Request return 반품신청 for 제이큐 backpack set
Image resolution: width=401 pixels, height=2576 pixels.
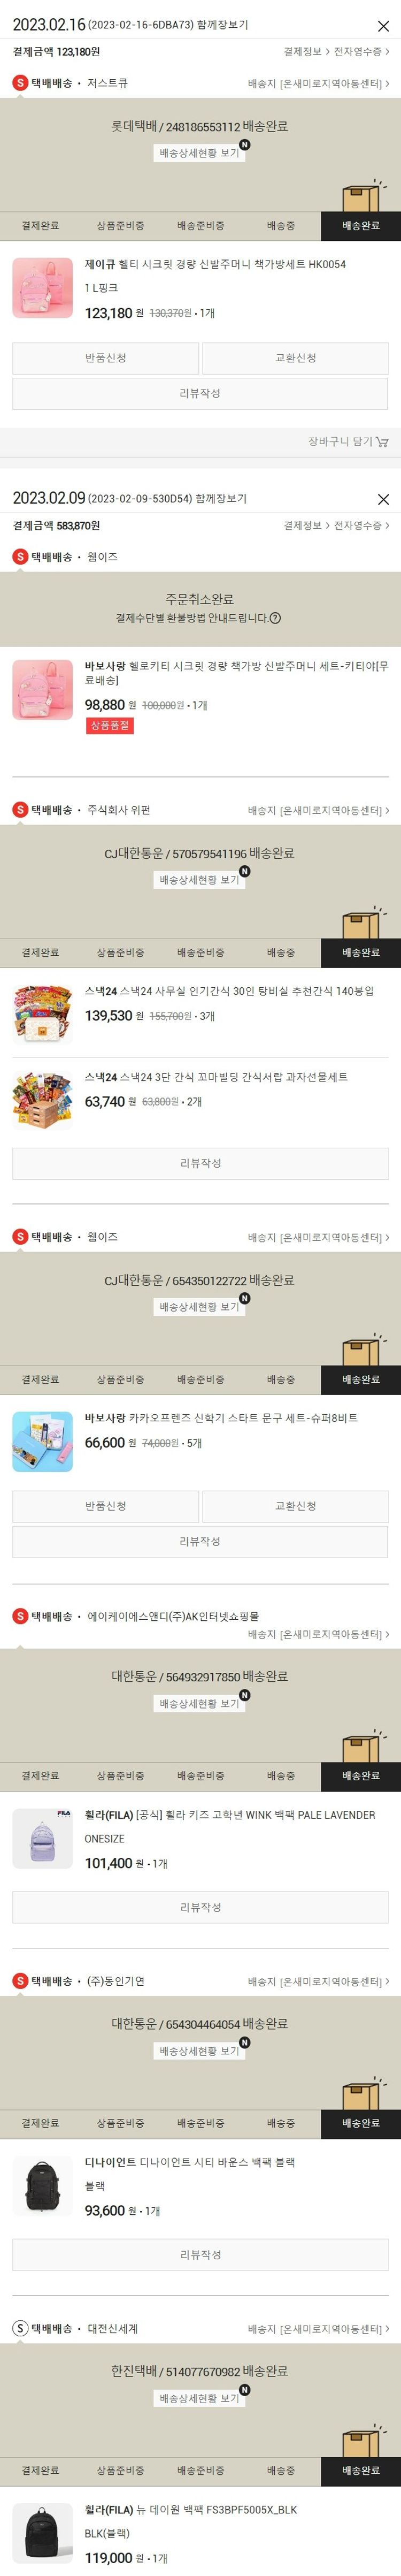click(105, 358)
